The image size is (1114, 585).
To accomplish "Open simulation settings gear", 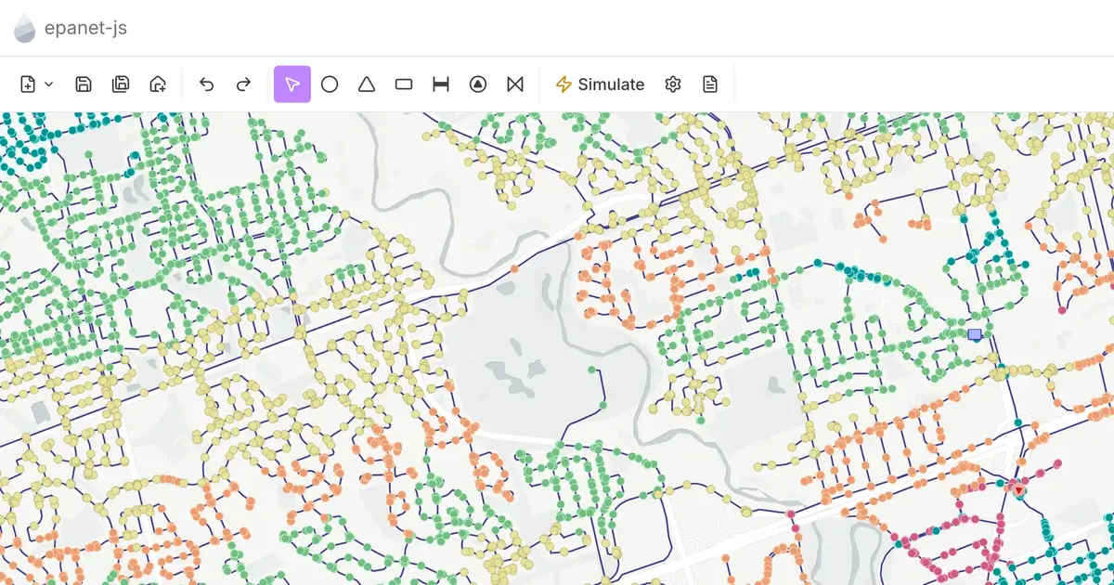I will coord(673,84).
